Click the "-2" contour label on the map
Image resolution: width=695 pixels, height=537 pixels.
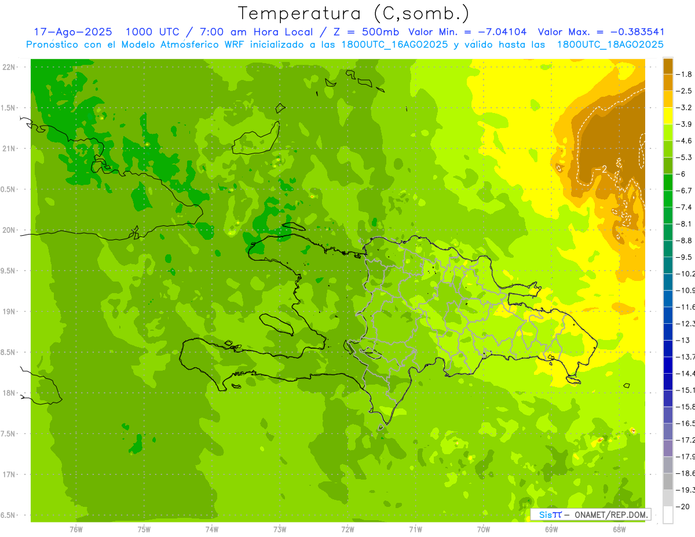coord(601,169)
